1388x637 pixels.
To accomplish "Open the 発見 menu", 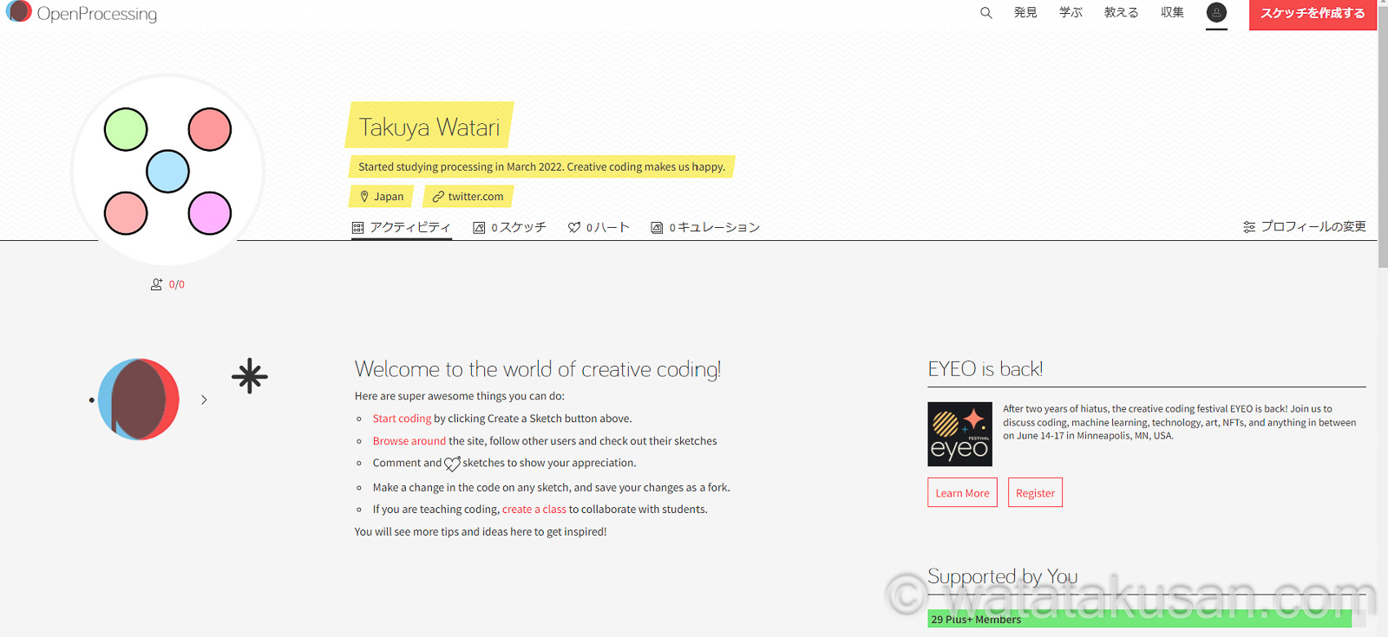I will (x=1025, y=13).
